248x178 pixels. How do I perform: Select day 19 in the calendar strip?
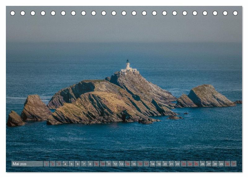159,164
